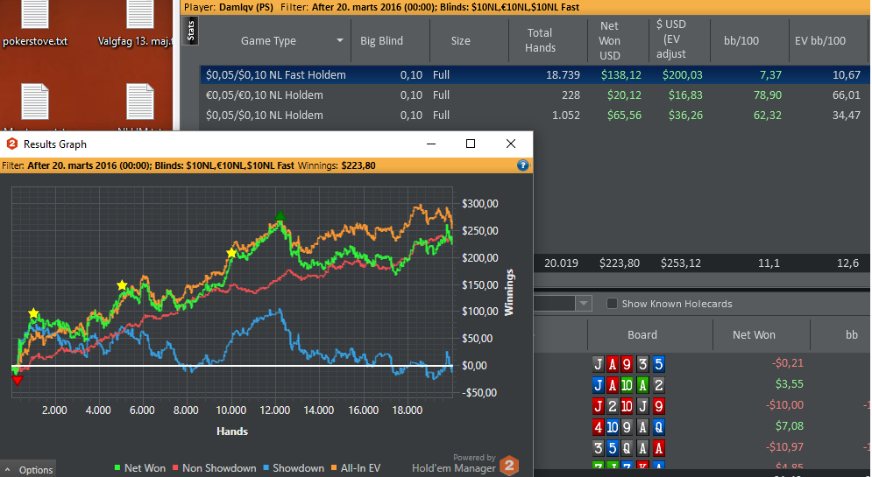
Task: Click the 18.739 total hands cell
Action: (563, 75)
